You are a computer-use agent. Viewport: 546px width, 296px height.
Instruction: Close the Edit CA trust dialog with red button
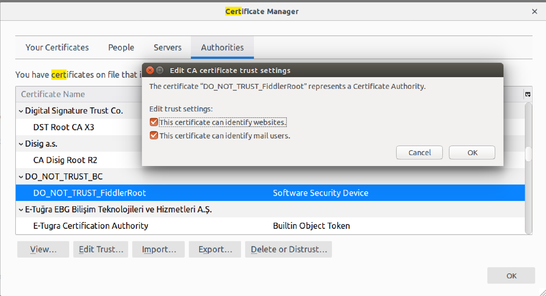pyautogui.click(x=150, y=70)
